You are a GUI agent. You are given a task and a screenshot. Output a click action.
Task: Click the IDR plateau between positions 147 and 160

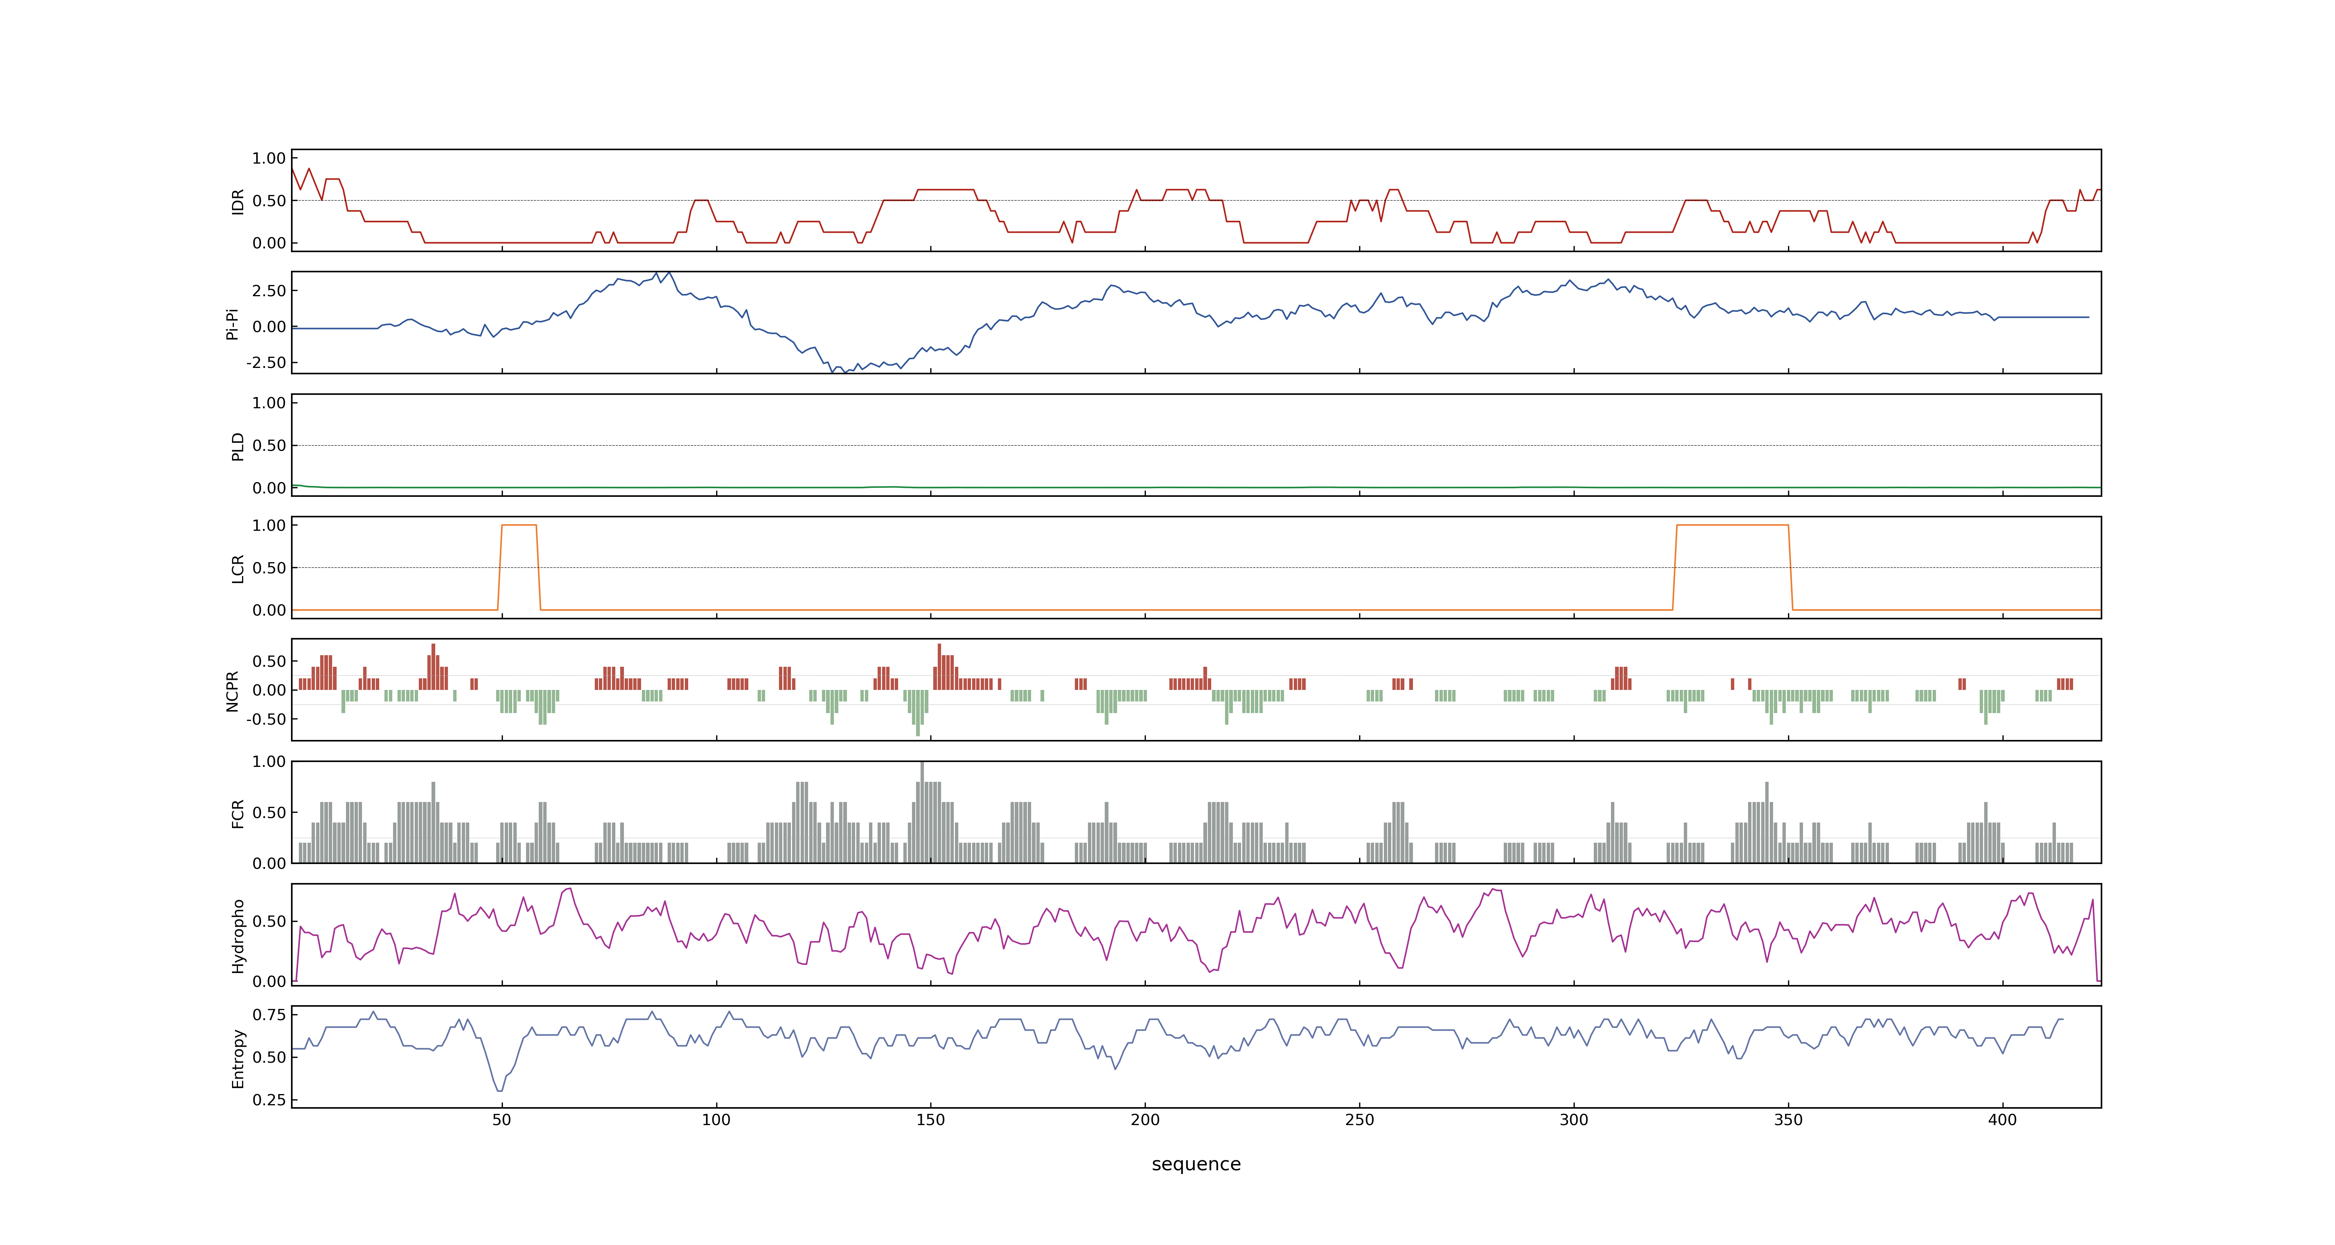pos(946,189)
